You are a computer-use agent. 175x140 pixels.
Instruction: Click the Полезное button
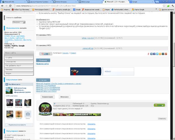[43, 60]
